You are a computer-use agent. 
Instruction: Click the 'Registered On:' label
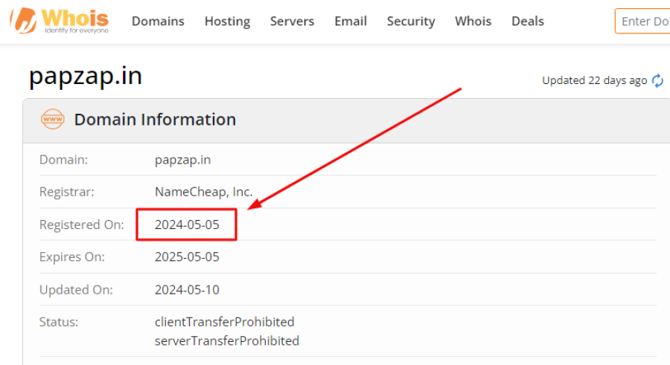[82, 225]
